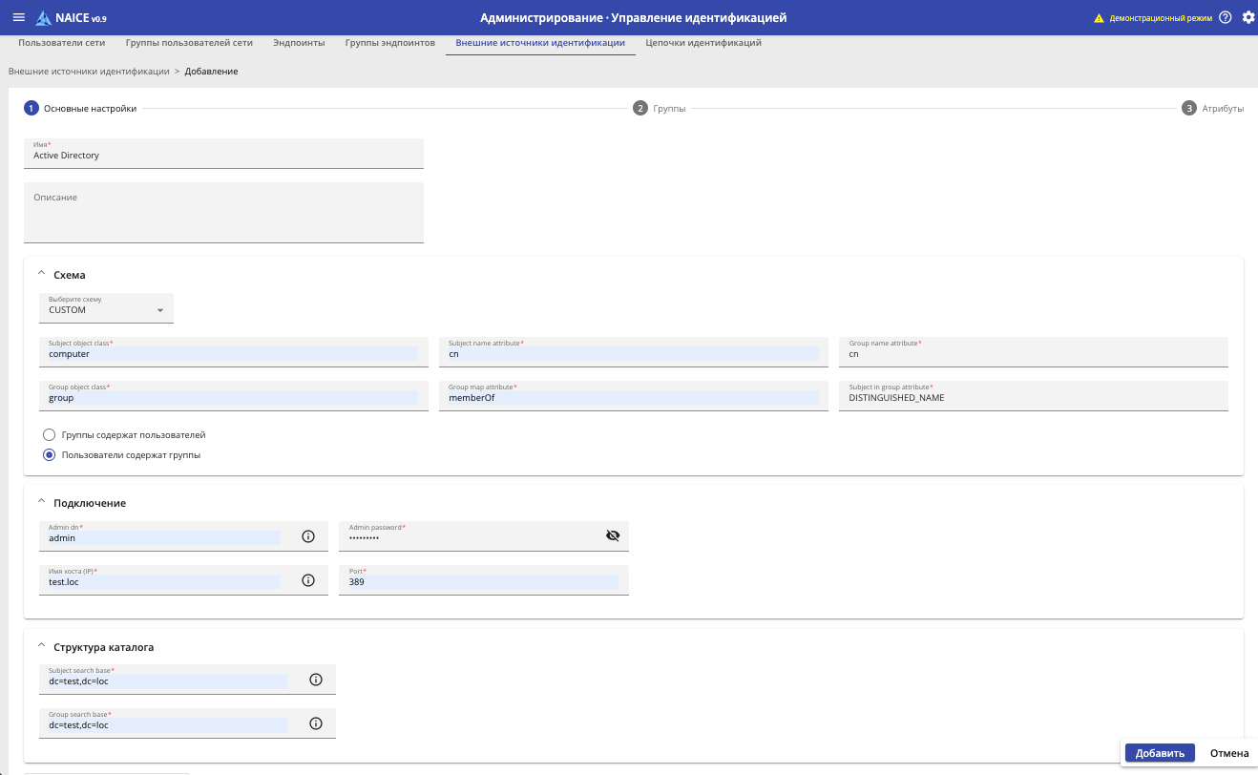Switch to "Группы эндпоинтов" tab

pos(390,44)
